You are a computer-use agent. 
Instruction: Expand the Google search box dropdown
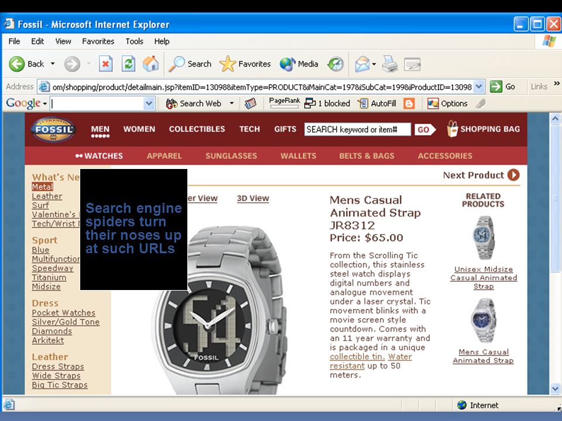149,104
